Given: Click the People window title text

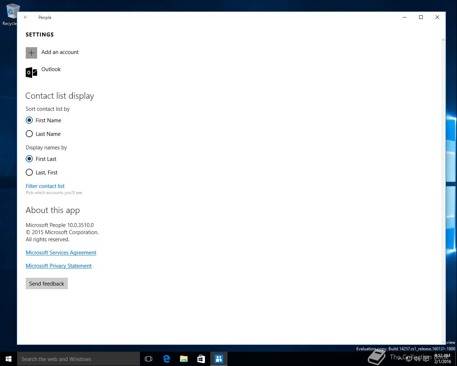Looking at the screenshot, I should 45,18.
